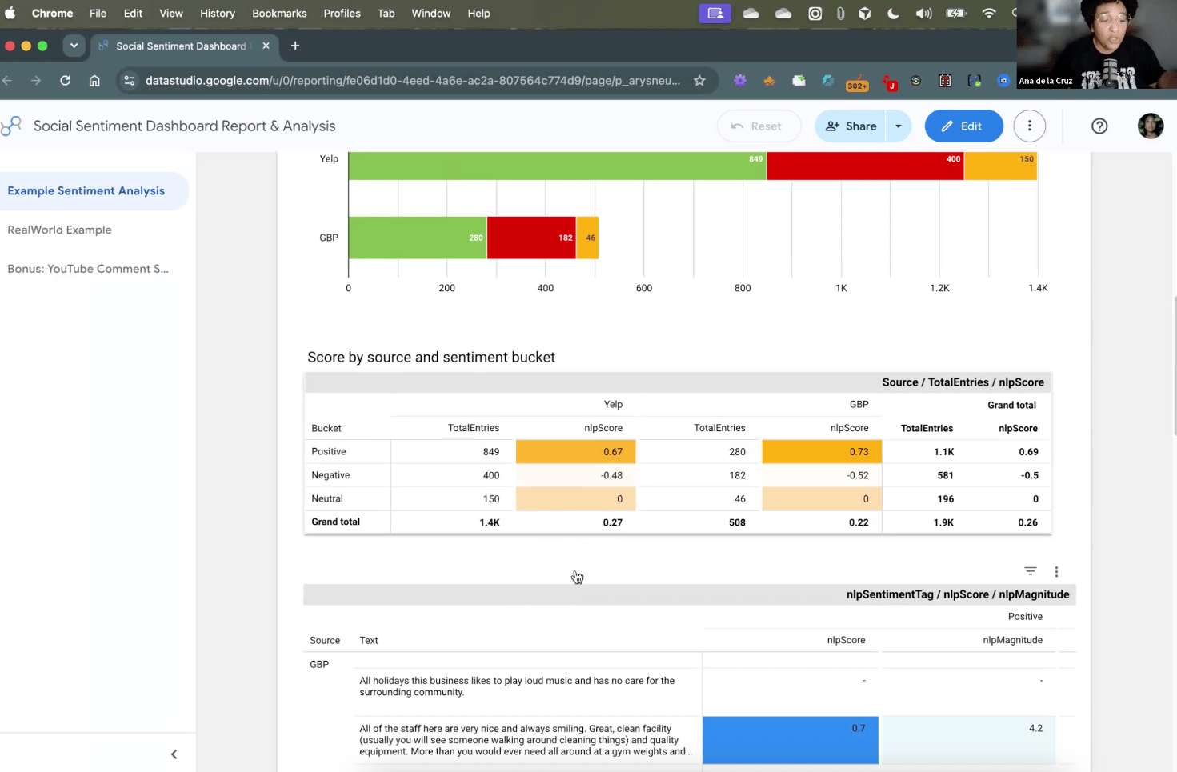This screenshot has width=1177, height=772.
Task: Open the Bookmarks menu
Action: 279,13
